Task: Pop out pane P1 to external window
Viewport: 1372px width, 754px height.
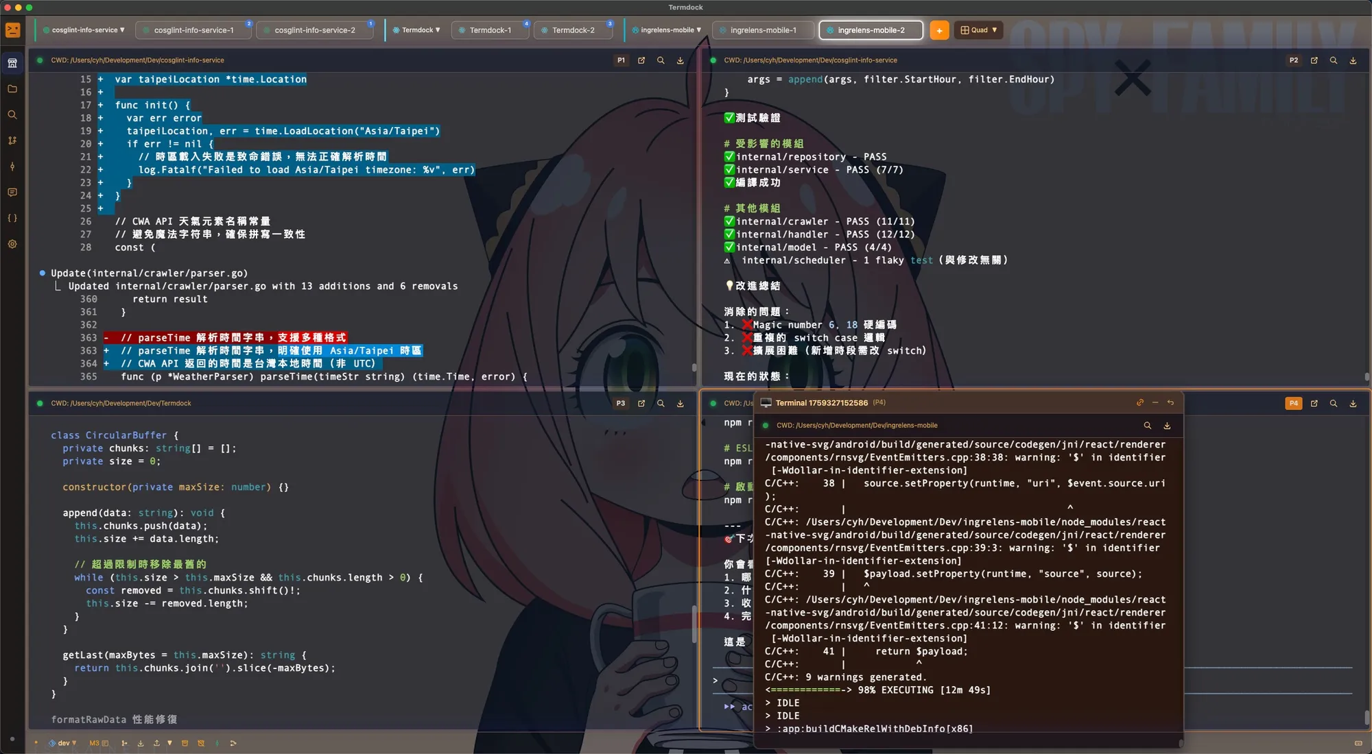Action: (x=641, y=60)
